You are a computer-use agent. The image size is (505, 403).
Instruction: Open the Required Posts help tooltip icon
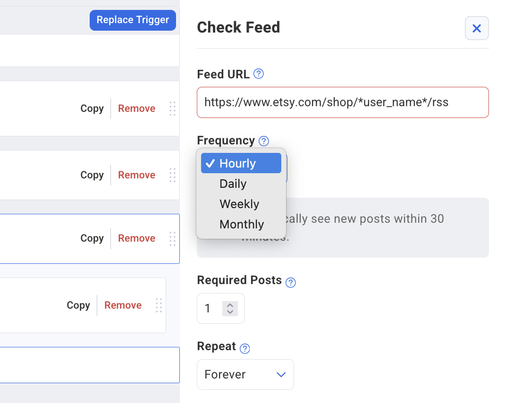pos(291,283)
